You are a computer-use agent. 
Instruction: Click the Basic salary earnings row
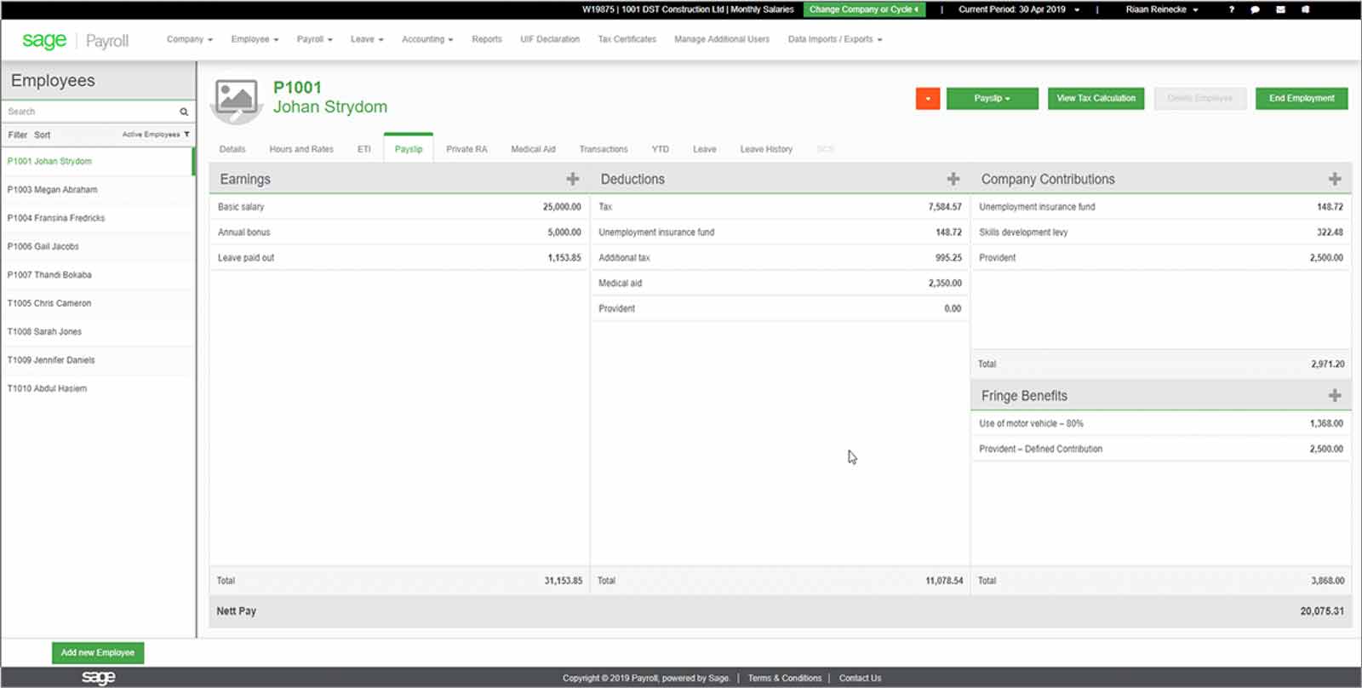(x=399, y=207)
